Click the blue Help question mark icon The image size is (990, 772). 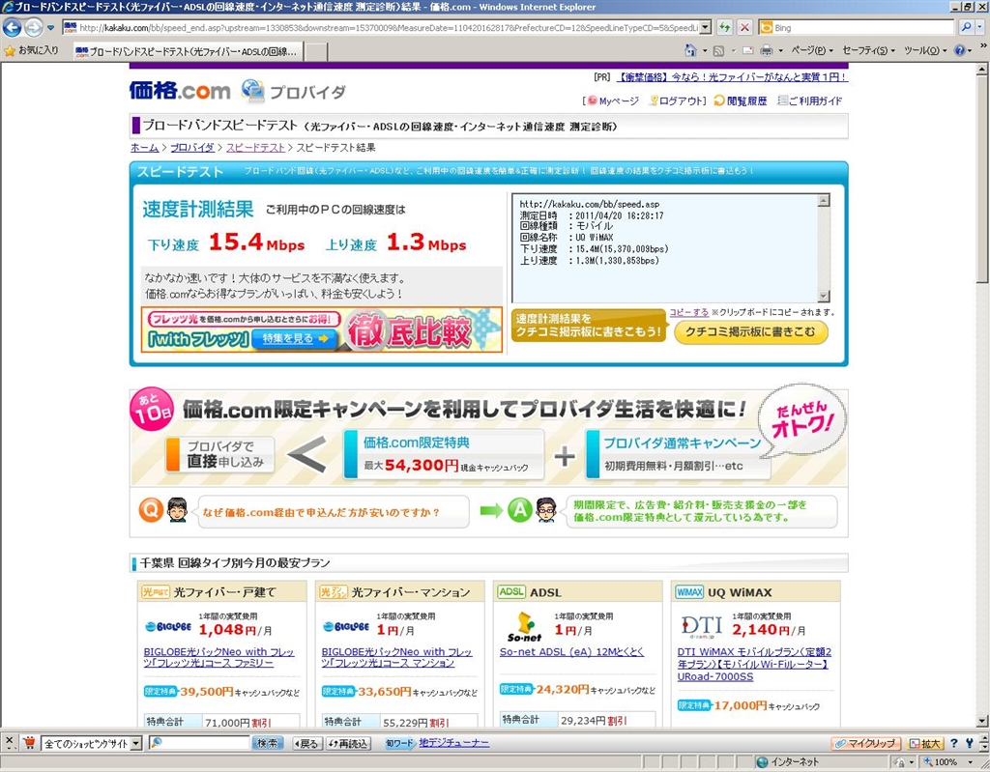pos(960,50)
